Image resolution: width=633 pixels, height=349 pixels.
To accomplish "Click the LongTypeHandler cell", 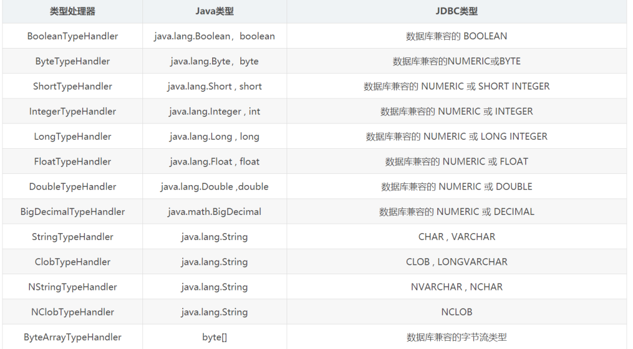I will pyautogui.click(x=73, y=136).
